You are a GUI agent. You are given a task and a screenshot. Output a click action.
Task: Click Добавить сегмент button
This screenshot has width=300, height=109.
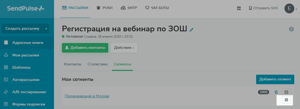pos(275,79)
